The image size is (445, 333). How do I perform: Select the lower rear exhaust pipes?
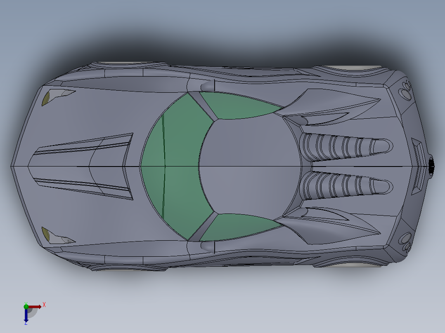point(405,242)
